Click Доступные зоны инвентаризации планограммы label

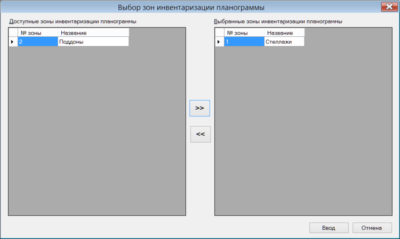point(73,21)
